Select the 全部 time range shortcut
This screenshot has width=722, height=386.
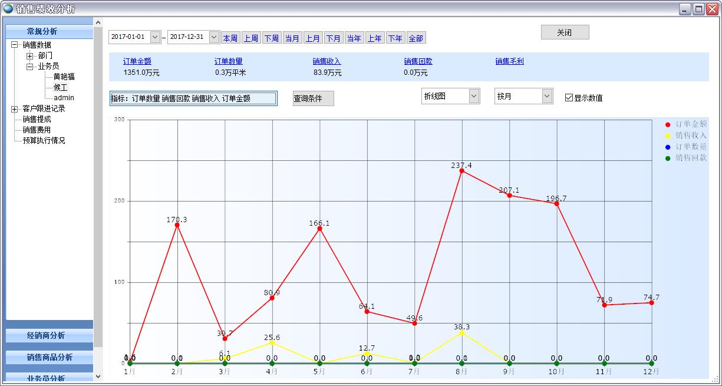[416, 37]
